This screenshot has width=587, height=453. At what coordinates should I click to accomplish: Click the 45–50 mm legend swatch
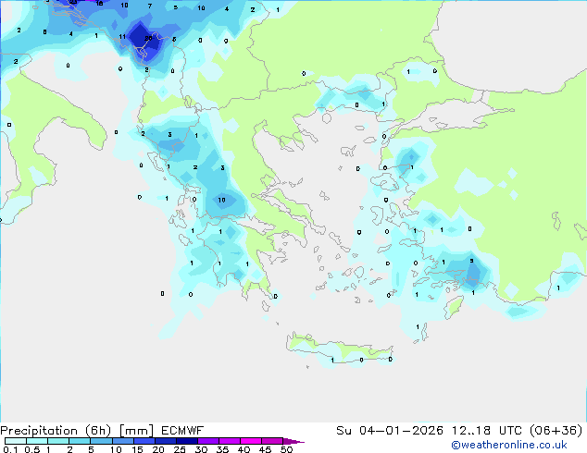272,441
